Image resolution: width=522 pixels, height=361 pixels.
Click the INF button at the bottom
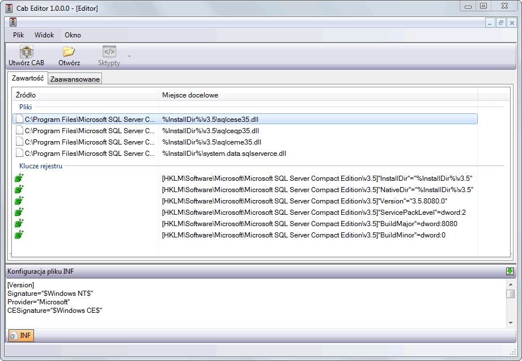pos(22,335)
